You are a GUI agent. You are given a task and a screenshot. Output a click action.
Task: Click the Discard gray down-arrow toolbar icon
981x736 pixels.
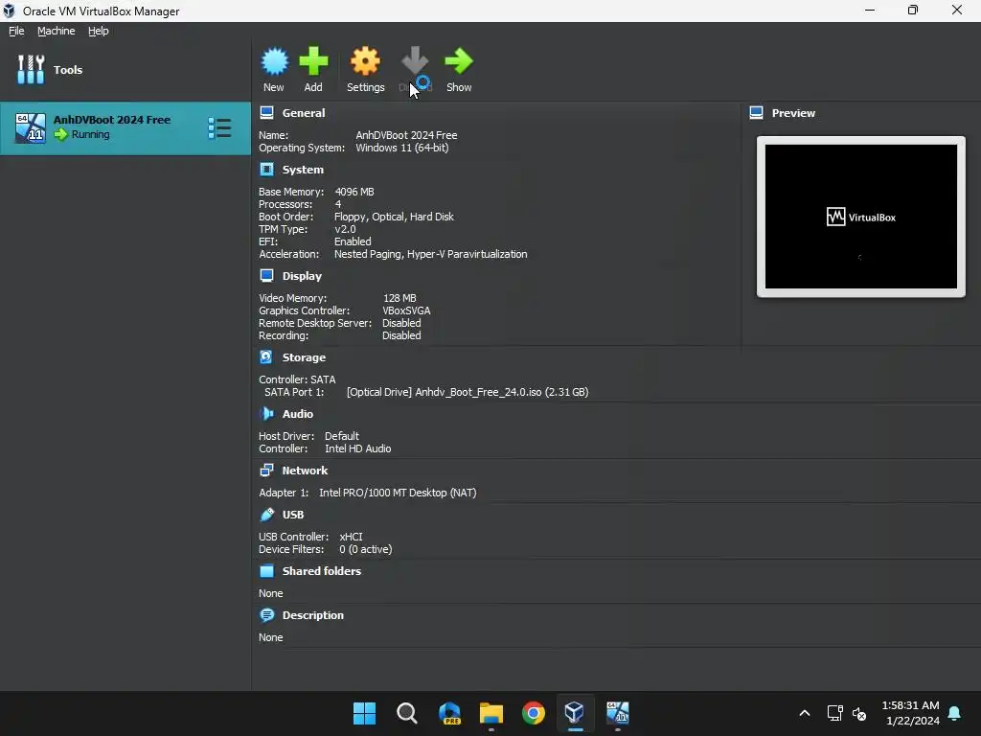pyautogui.click(x=415, y=60)
